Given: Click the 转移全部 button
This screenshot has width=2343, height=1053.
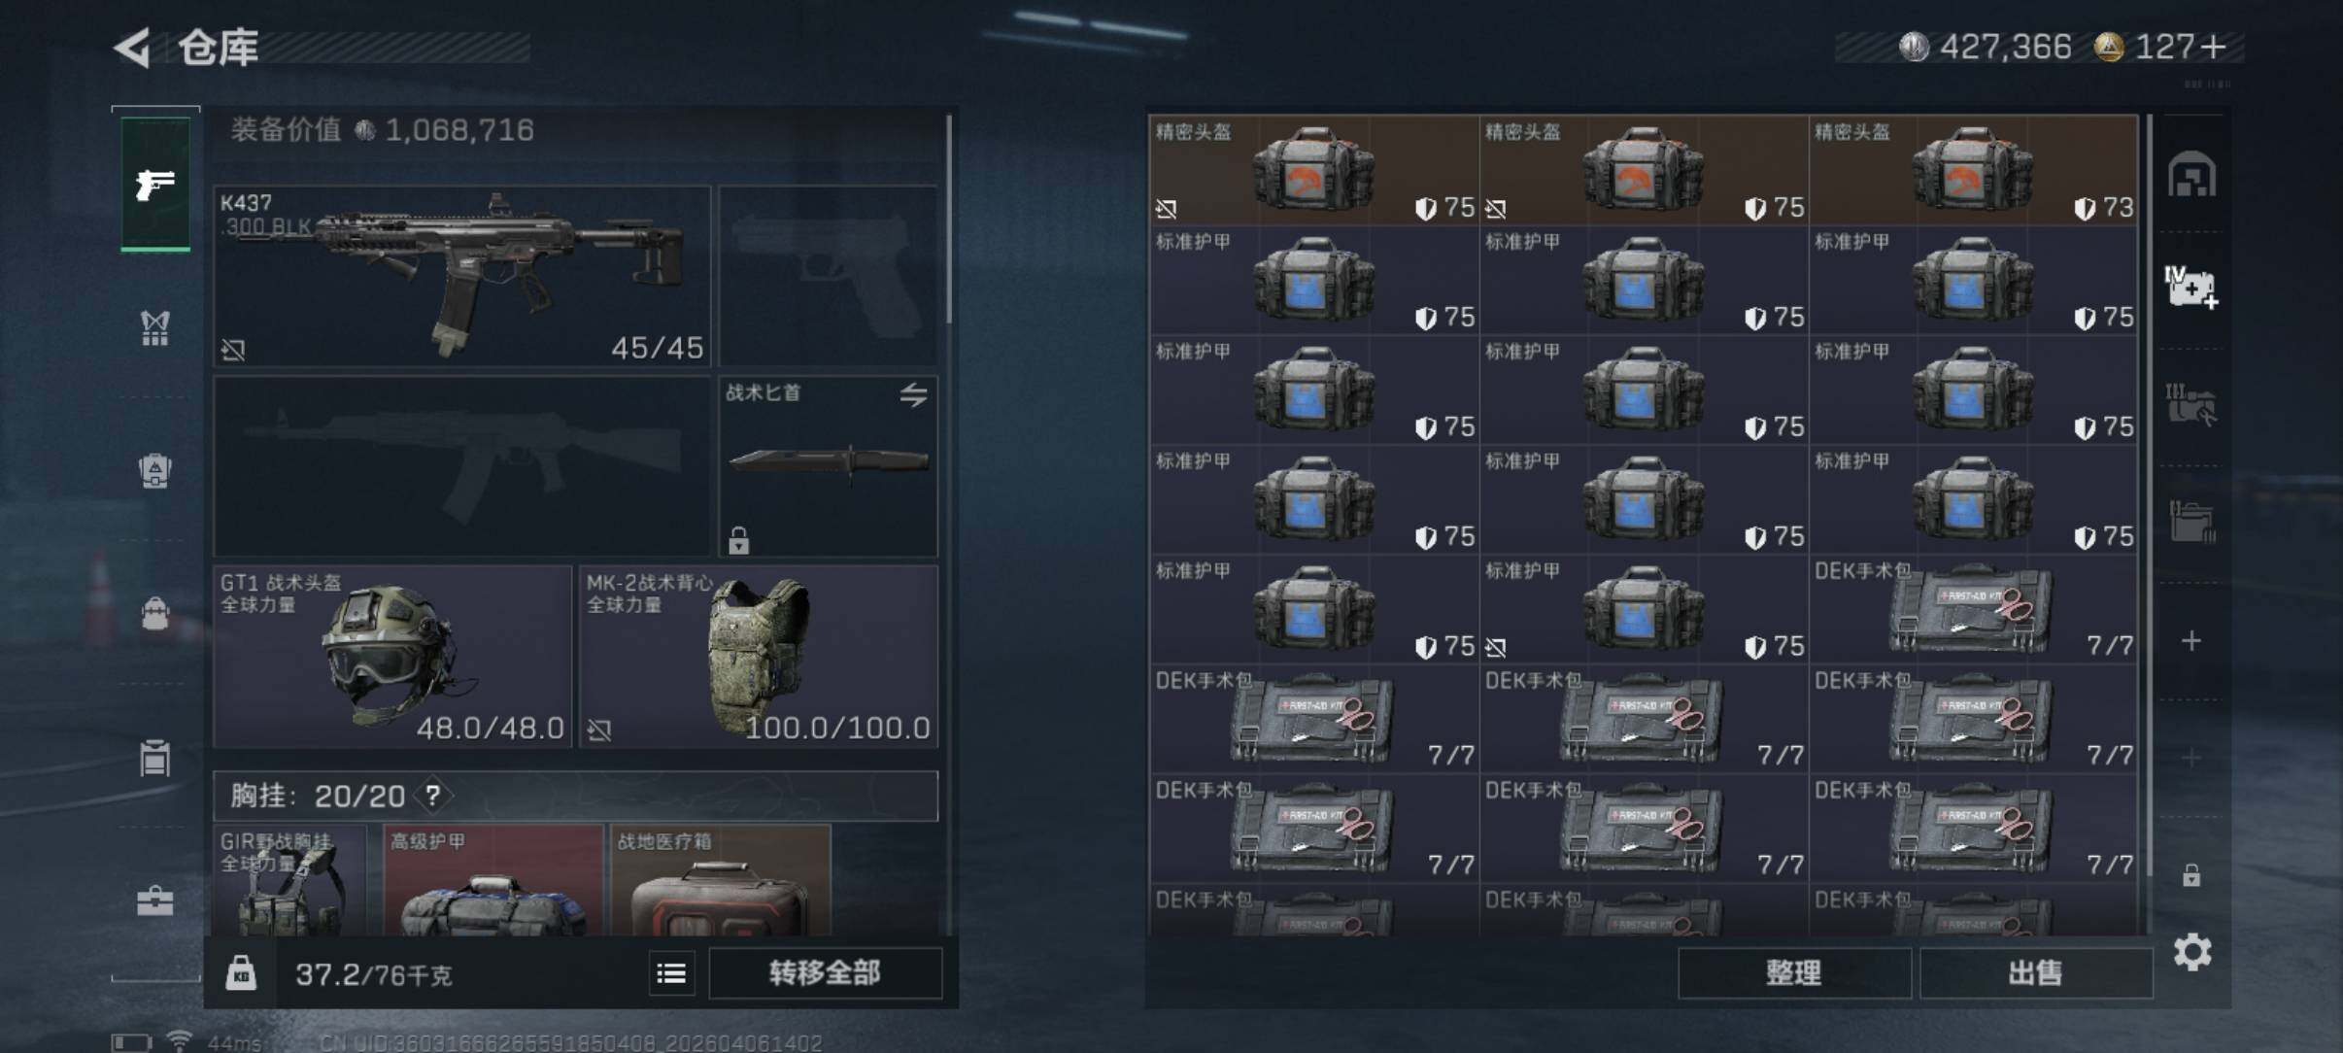Looking at the screenshot, I should [825, 972].
